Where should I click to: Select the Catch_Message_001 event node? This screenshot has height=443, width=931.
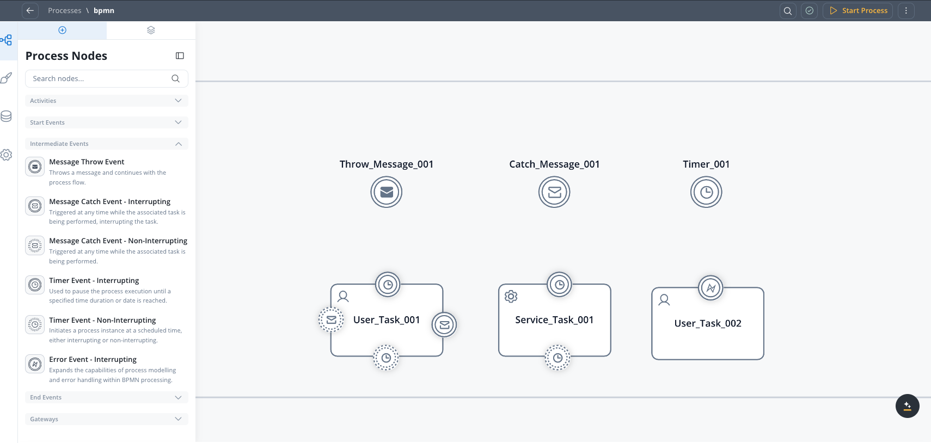[x=554, y=192]
